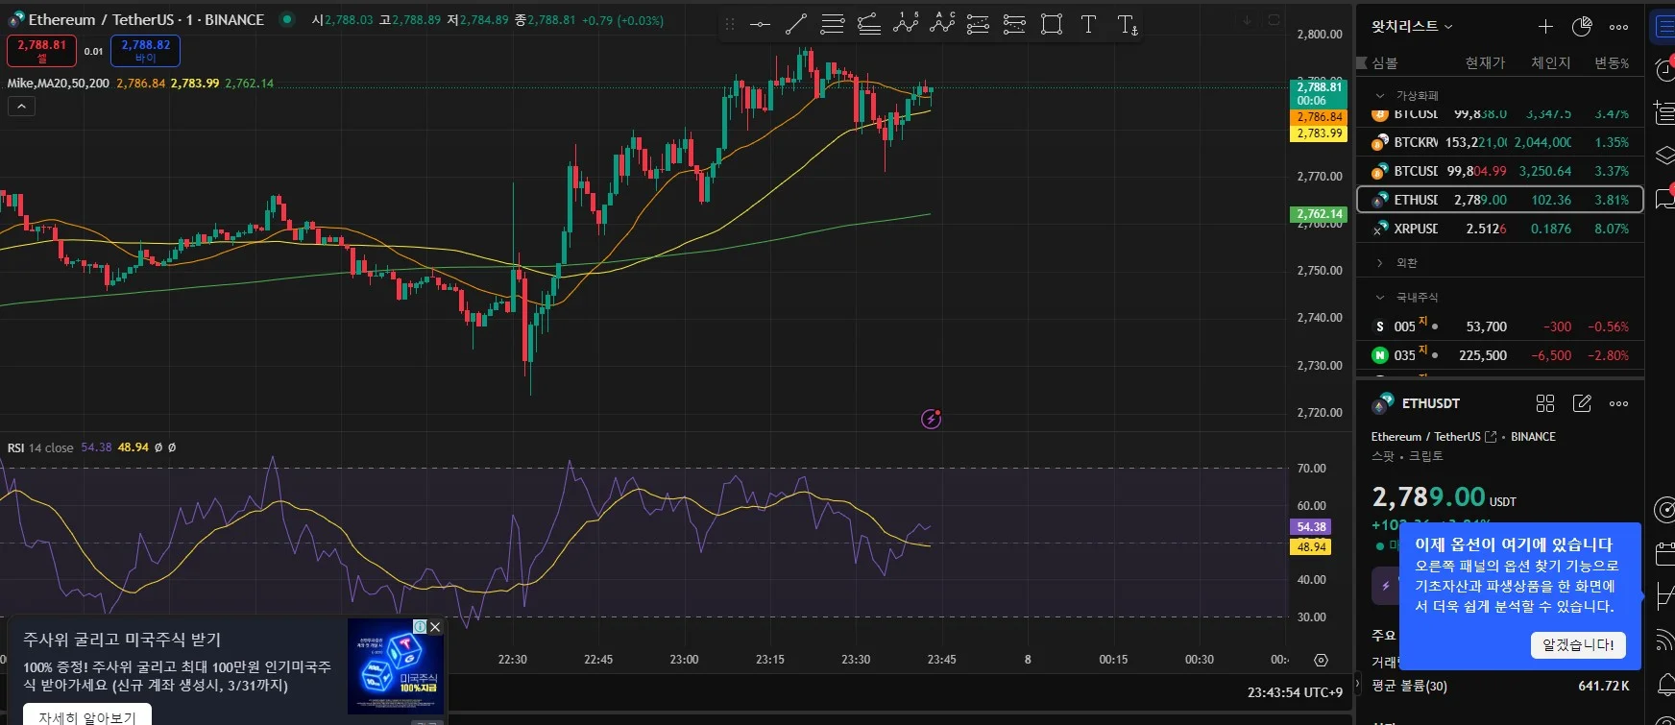This screenshot has width=1675, height=725.
Task: Close the US stock advertisement
Action: coord(435,626)
